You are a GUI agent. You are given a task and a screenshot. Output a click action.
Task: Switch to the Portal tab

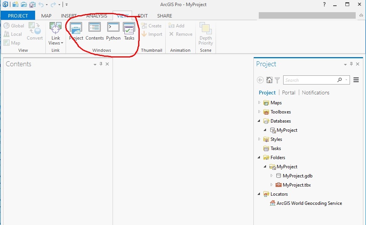[x=289, y=93]
